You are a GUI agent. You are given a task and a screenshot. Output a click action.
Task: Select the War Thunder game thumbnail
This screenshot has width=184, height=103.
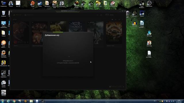click(77, 27)
